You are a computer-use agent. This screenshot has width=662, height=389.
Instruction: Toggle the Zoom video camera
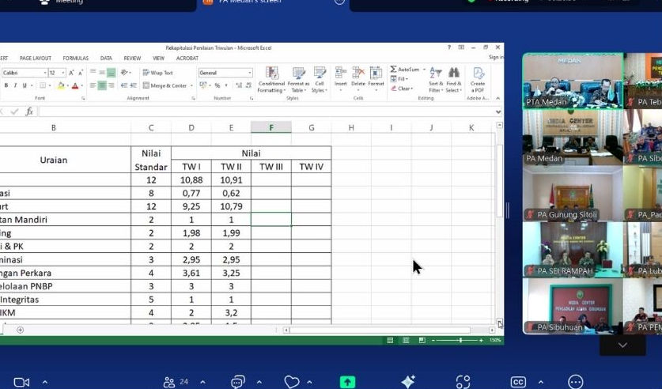coord(21,382)
